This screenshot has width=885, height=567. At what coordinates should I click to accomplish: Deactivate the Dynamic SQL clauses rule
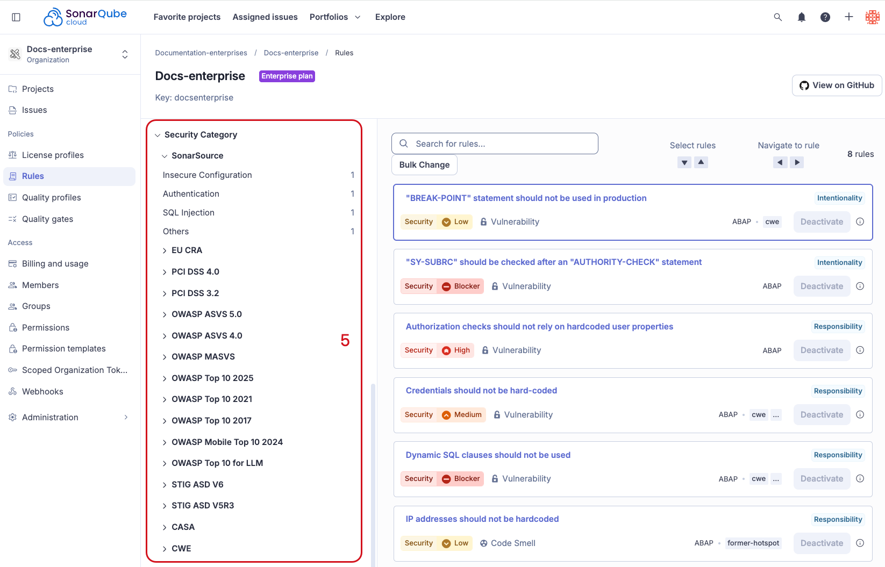(822, 479)
